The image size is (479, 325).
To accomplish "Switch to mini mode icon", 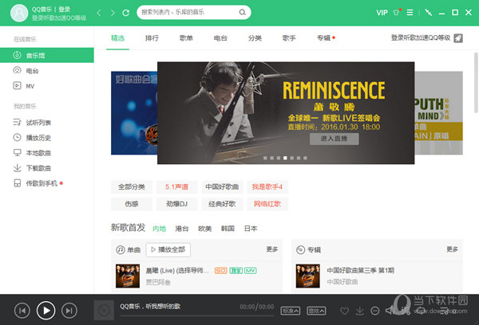I will click(x=428, y=13).
